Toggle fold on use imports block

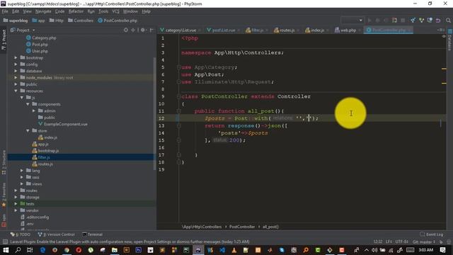(178, 67)
